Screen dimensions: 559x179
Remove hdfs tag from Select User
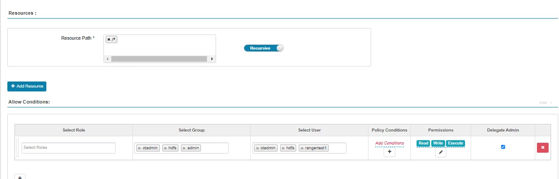(283, 148)
